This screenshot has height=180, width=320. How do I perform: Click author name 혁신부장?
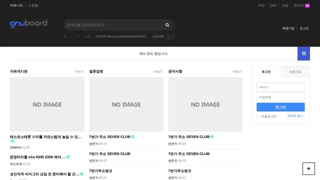[x=15, y=164]
